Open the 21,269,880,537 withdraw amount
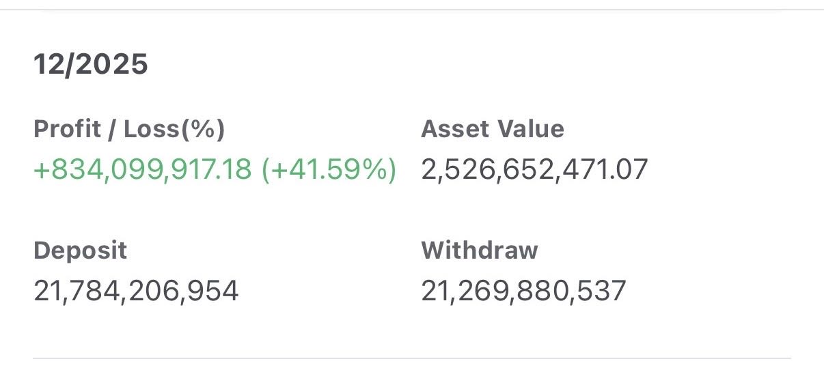 523,291
